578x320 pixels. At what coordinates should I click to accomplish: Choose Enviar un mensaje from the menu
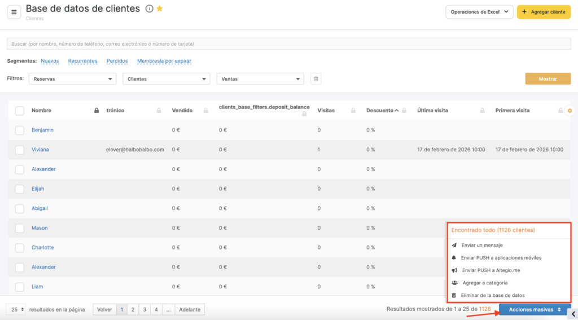(481, 246)
